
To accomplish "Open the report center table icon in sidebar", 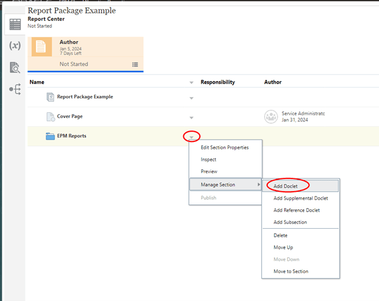I will click(13, 24).
